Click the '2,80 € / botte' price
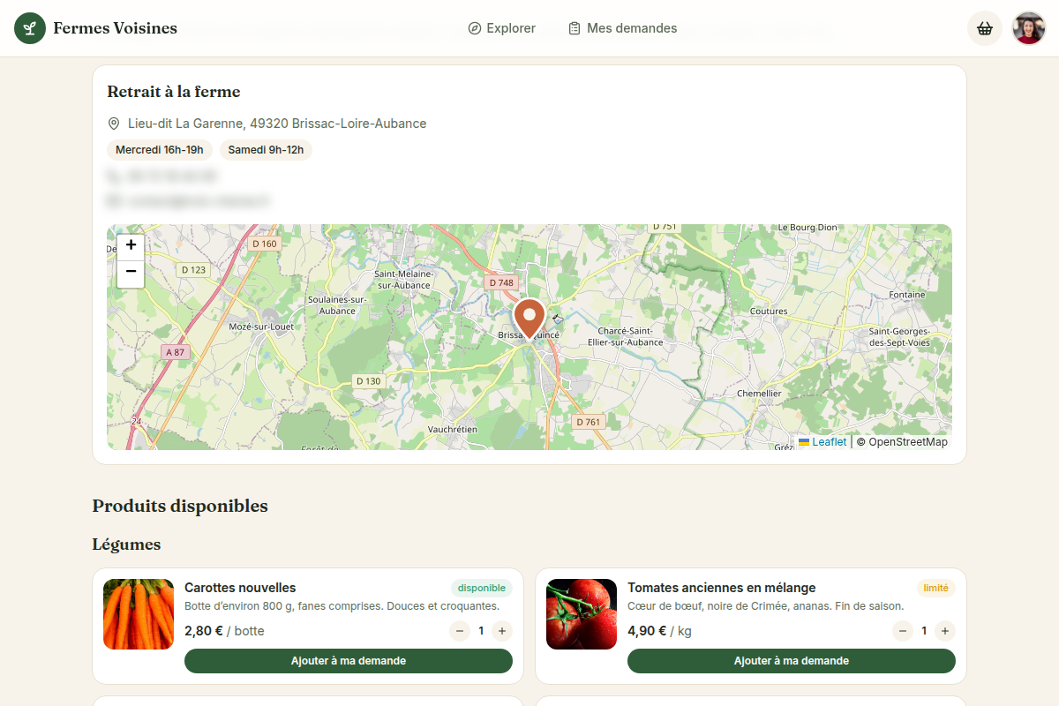This screenshot has height=706, width=1059. click(224, 631)
